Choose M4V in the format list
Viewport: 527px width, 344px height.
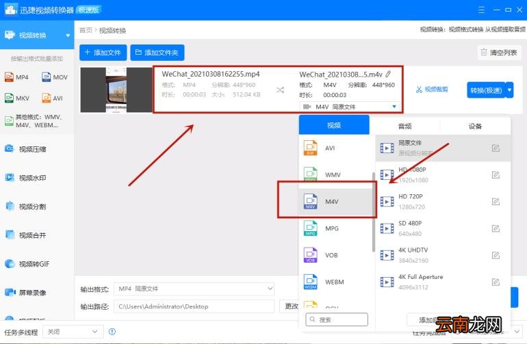tap(336, 201)
